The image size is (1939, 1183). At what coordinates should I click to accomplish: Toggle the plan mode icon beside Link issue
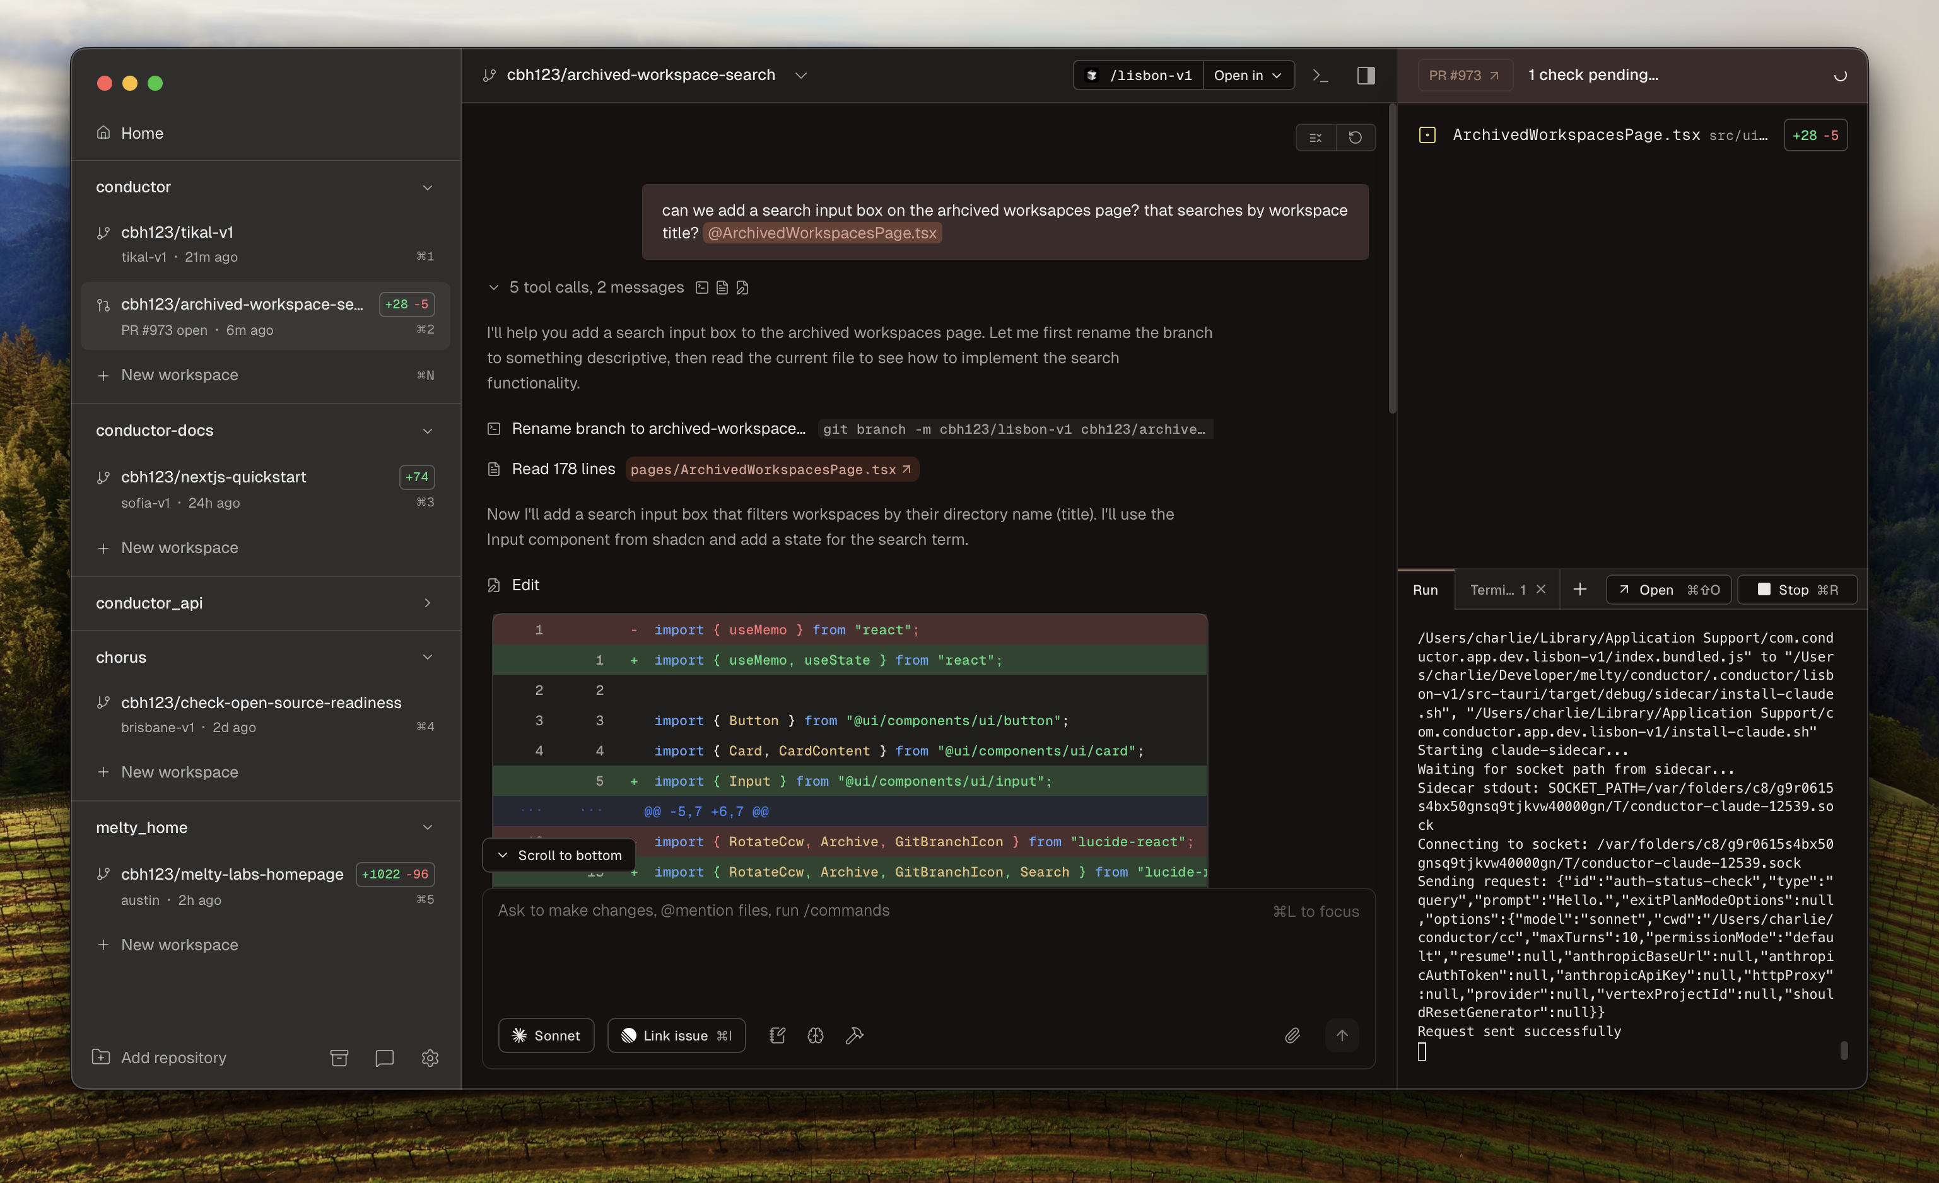pyautogui.click(x=778, y=1035)
